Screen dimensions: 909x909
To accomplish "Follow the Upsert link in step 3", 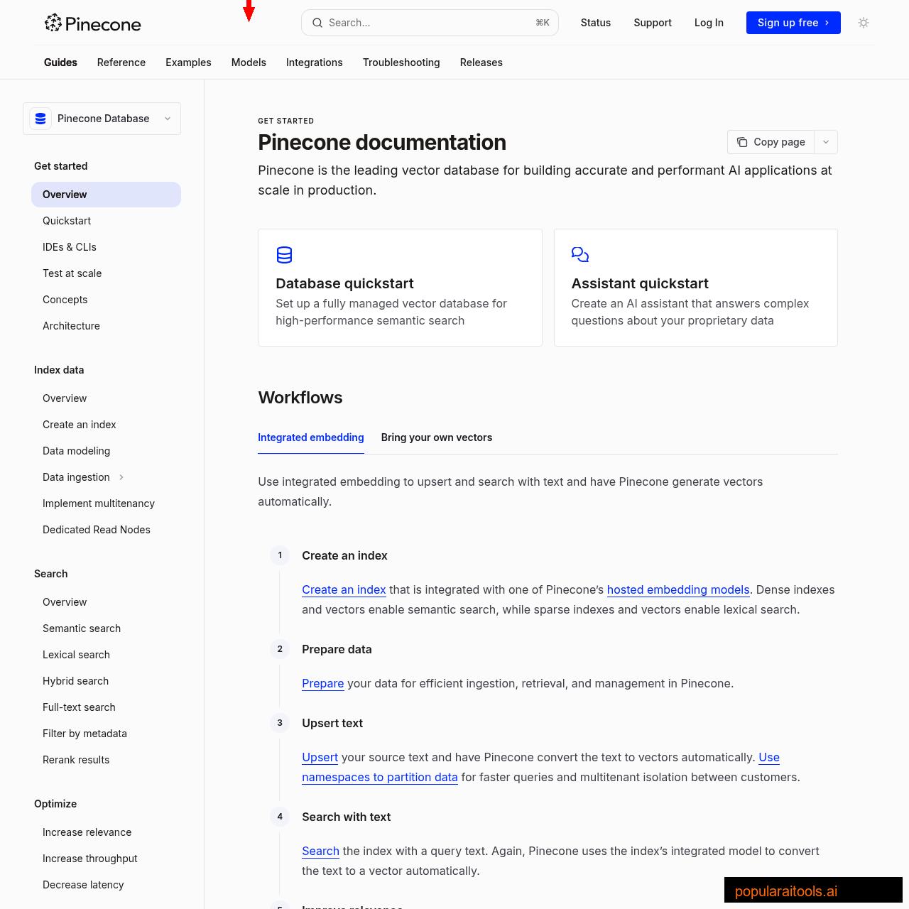I will point(320,757).
